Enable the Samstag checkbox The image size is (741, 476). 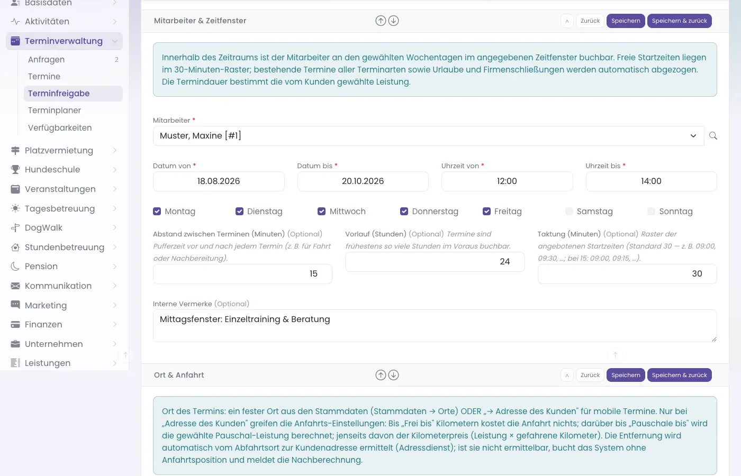[x=569, y=212]
